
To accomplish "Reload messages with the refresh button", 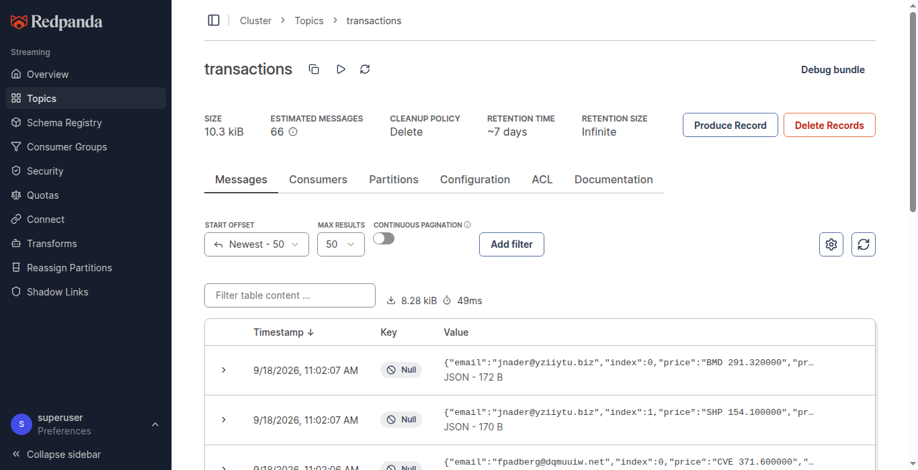I will tap(864, 244).
